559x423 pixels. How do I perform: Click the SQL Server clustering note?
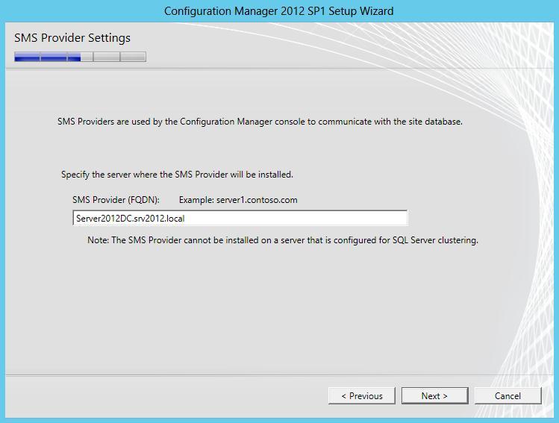pos(283,240)
